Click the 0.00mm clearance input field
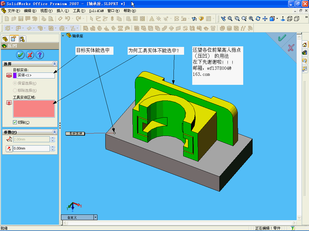This screenshot has width=309, height=231. click(31, 148)
